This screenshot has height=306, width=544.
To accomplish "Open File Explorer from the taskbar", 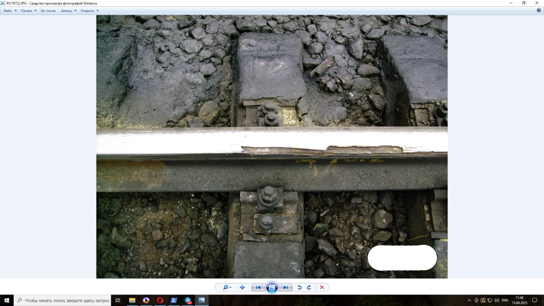I will click(x=132, y=300).
